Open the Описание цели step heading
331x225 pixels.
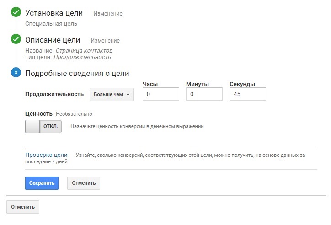point(53,40)
